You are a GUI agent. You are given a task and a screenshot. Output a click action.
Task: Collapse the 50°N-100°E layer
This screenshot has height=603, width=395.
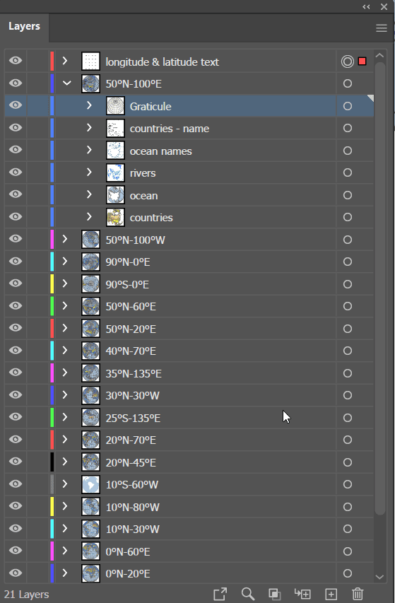[66, 83]
